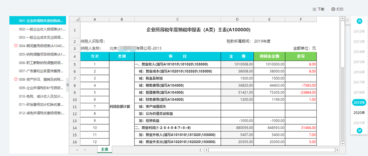Click spreadsheet select-all corner

point(75,19)
